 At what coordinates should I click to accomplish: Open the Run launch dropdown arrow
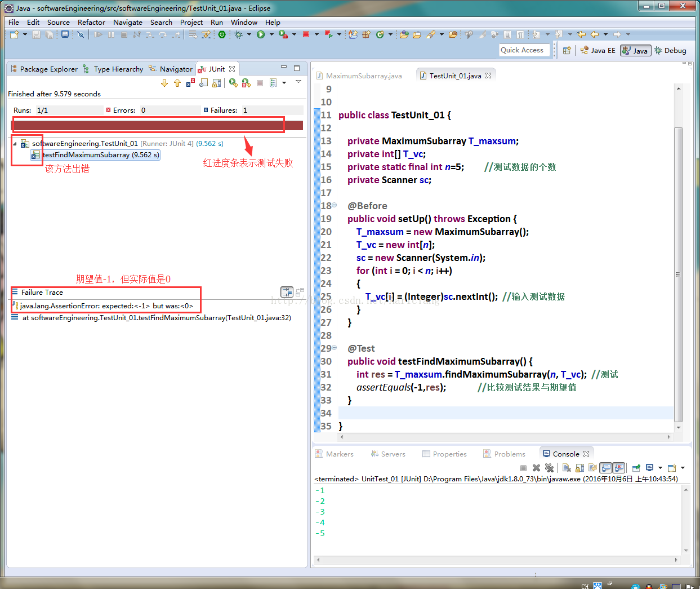coord(271,34)
